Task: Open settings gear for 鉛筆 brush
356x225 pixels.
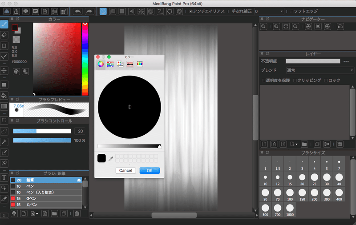Action: coord(79,180)
